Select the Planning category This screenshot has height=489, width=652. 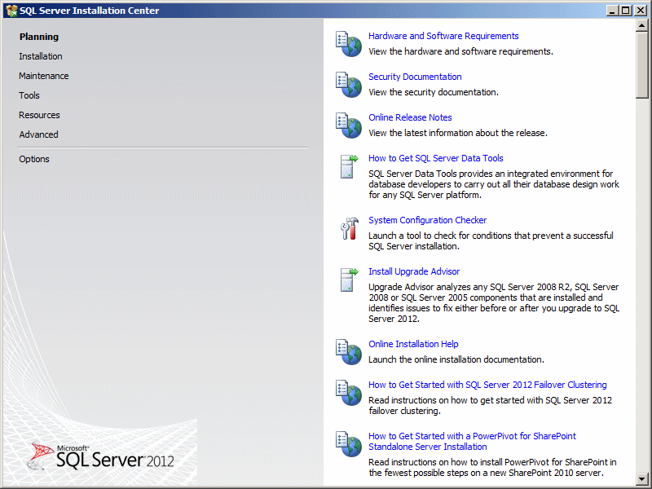(x=39, y=37)
